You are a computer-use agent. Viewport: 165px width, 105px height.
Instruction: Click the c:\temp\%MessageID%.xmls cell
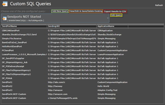63,98
